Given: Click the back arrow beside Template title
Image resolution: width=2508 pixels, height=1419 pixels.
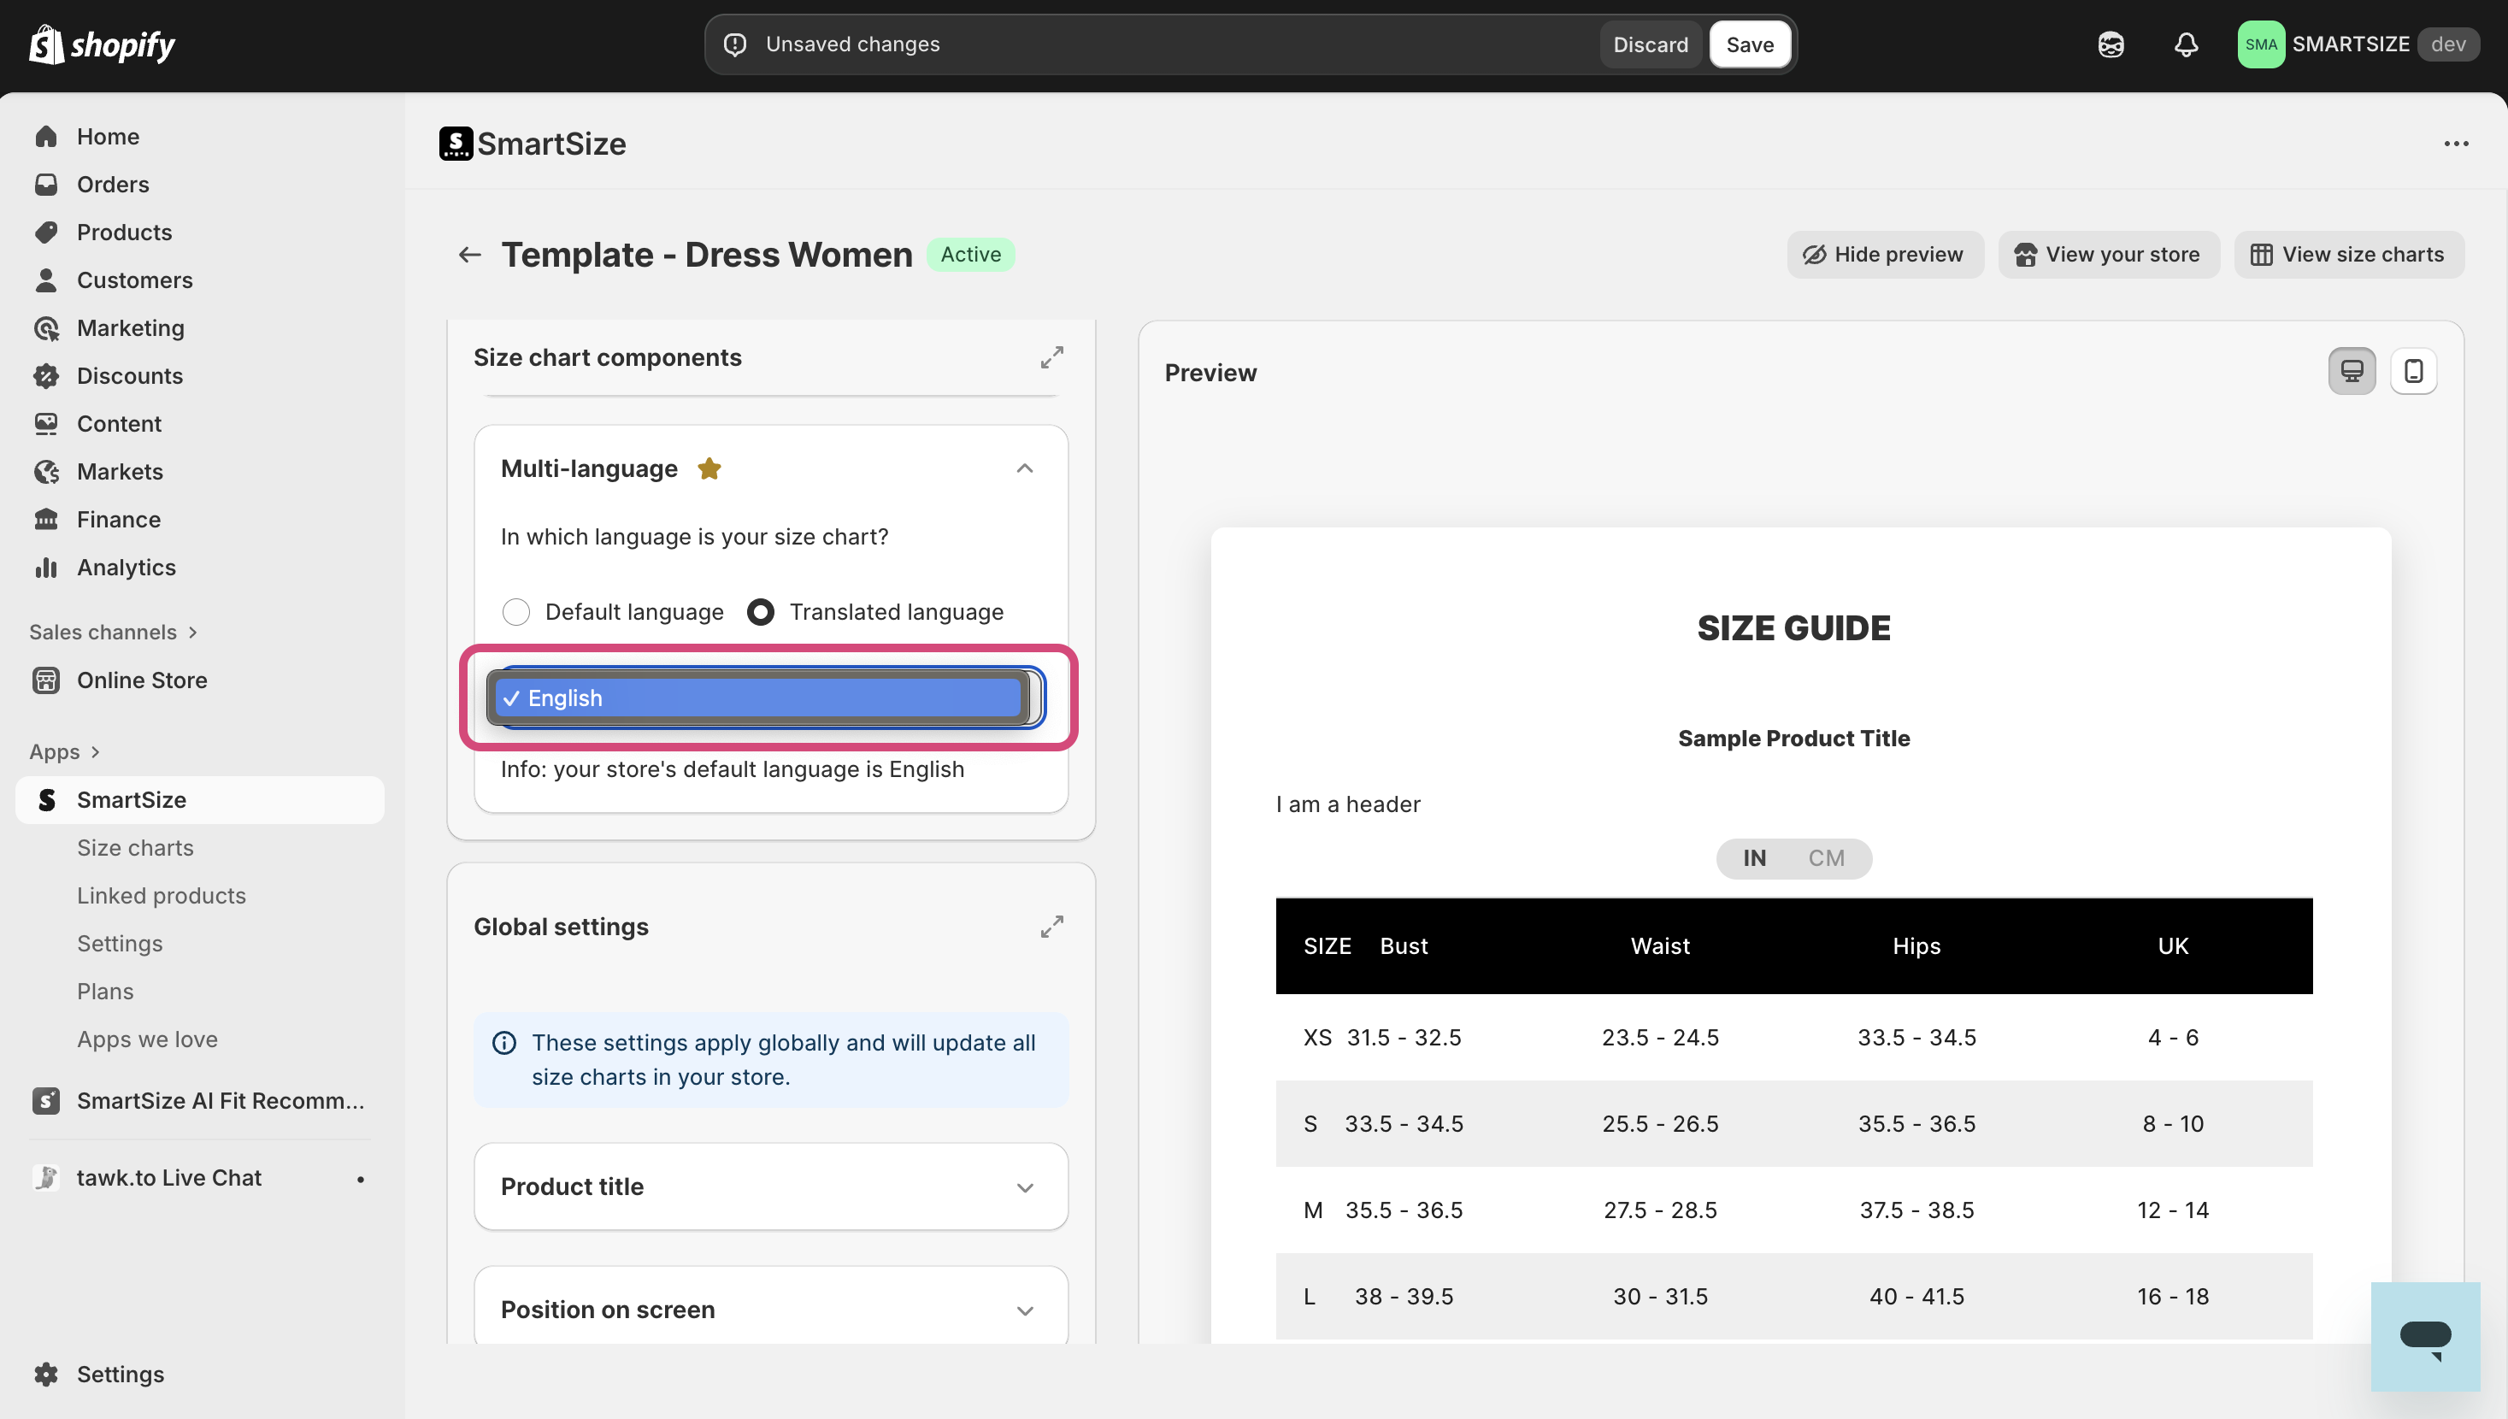Looking at the screenshot, I should coord(469,255).
